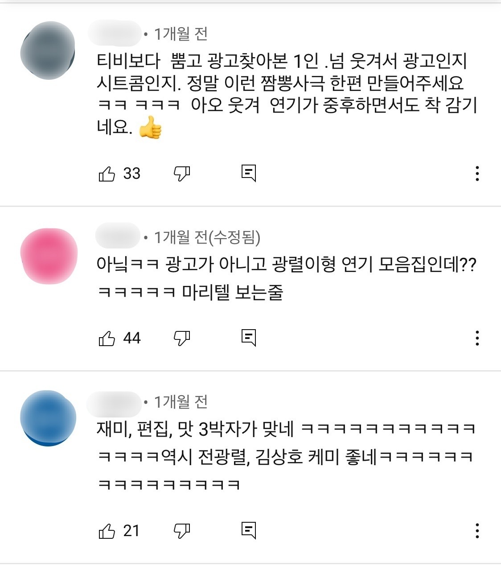Reply to the comment with 21 likes
Viewport: 501px width, 566px height.
click(249, 530)
